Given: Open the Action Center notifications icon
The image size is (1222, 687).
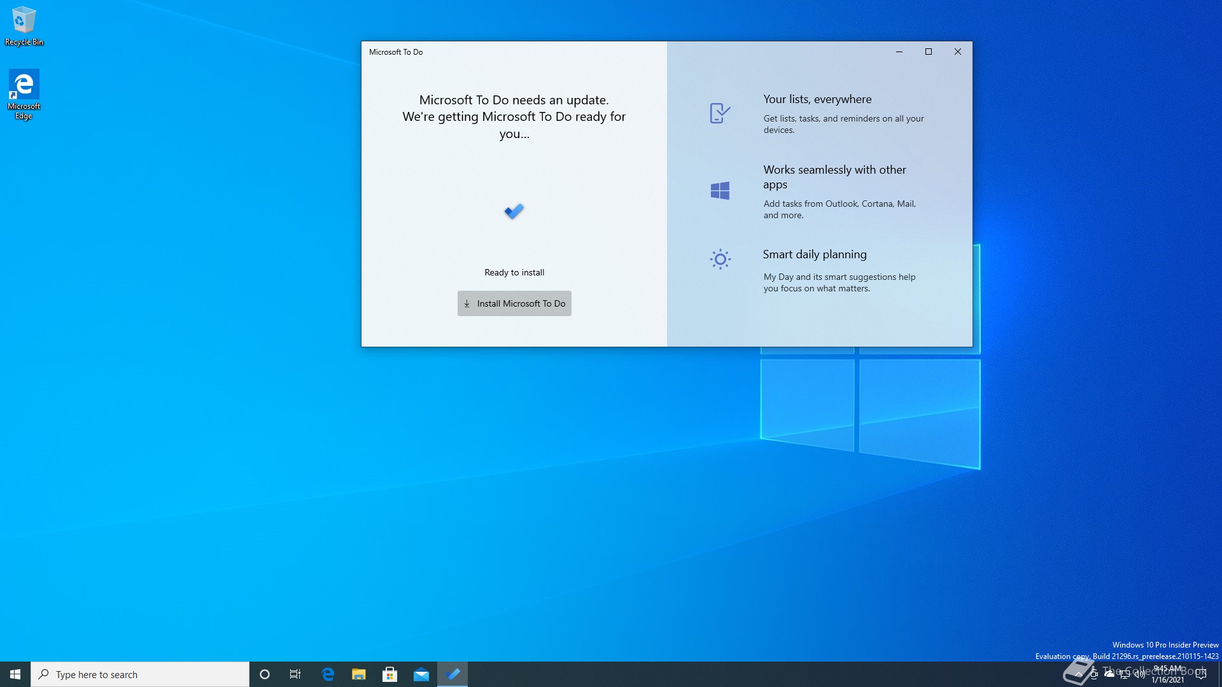Looking at the screenshot, I should point(1202,674).
